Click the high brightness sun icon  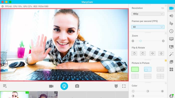click(162, 91)
